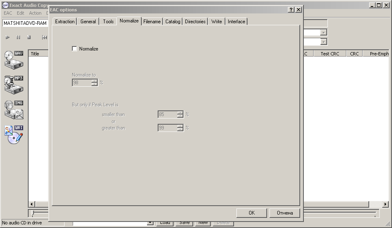Select the Directories tab

pos(195,22)
